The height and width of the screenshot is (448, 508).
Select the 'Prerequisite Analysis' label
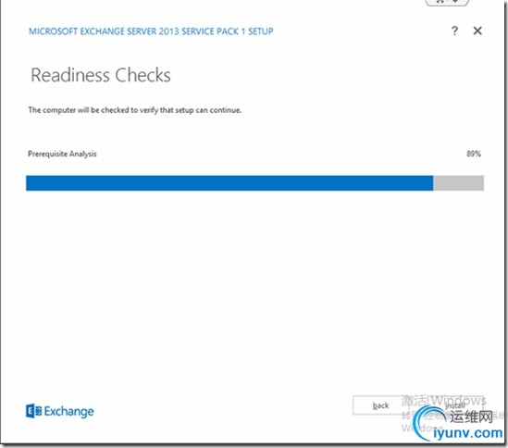(x=62, y=154)
